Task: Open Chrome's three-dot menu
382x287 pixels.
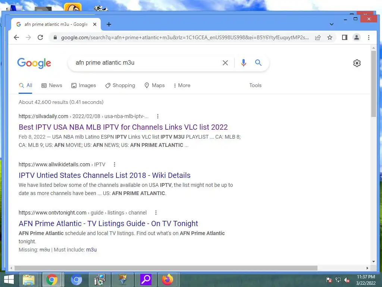Action: coord(369,37)
